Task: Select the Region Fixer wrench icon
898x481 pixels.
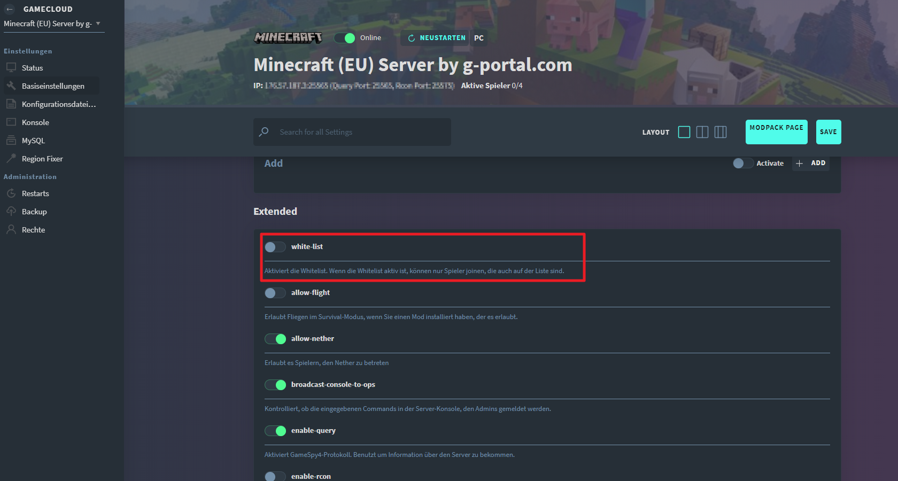Action: [x=12, y=158]
